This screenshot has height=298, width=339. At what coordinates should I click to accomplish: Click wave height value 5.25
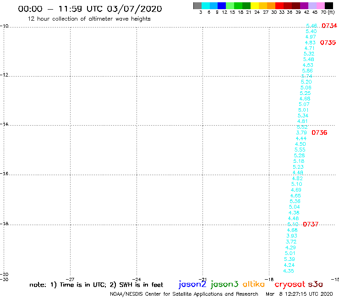pos(305,93)
